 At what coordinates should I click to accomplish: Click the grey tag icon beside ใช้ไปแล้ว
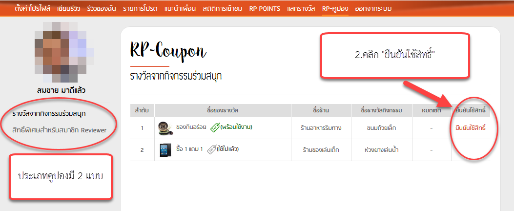tap(211, 149)
